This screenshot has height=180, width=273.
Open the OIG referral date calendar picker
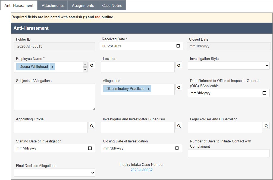tap(264, 93)
